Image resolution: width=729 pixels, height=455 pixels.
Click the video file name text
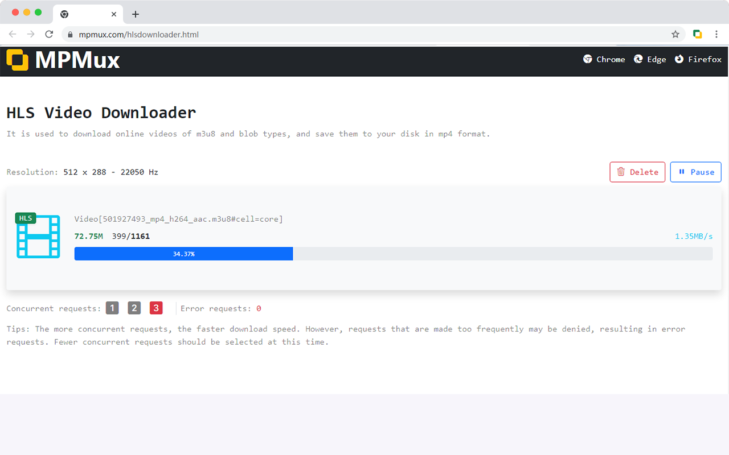point(178,219)
